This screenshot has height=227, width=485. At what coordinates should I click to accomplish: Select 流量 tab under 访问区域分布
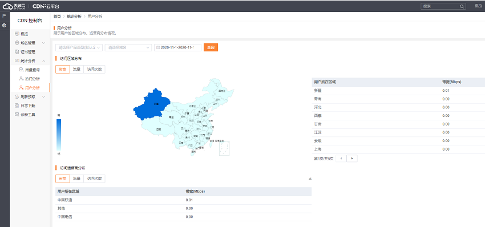tap(76, 70)
